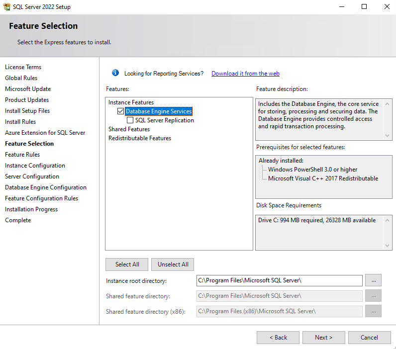The image size is (396, 349).
Task: Select the Installation Progress step
Action: coord(31,209)
